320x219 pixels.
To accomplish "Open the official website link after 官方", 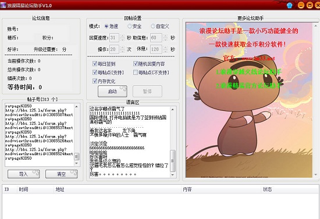I will (258, 59).
